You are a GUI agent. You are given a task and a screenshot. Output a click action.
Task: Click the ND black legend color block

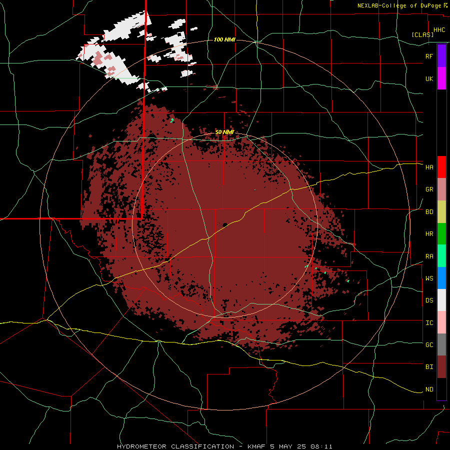click(441, 389)
